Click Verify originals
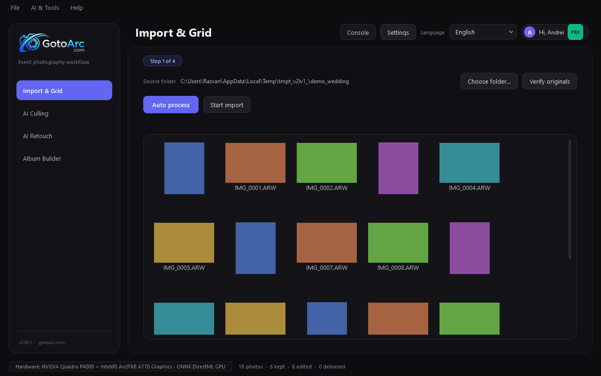Screen dimensions: 601x376 coord(550,81)
